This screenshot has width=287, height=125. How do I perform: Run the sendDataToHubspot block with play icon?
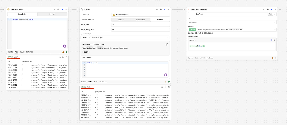point(272,9)
